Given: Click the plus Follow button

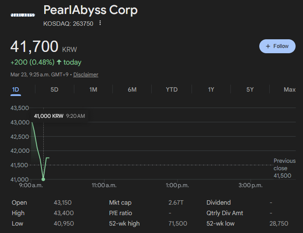Looking at the screenshot, I should [x=277, y=46].
